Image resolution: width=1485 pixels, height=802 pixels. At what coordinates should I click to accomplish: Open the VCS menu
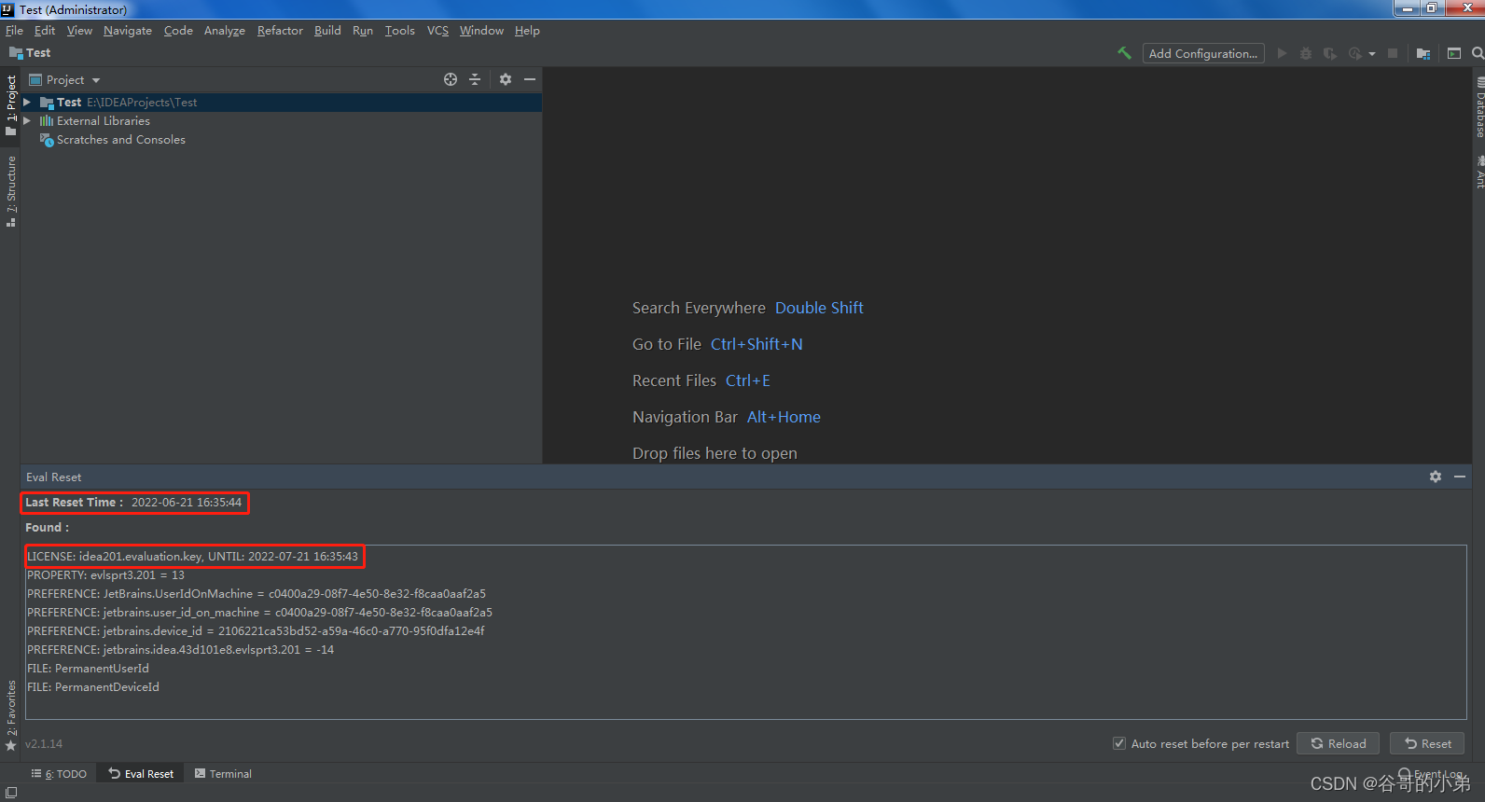coord(437,31)
